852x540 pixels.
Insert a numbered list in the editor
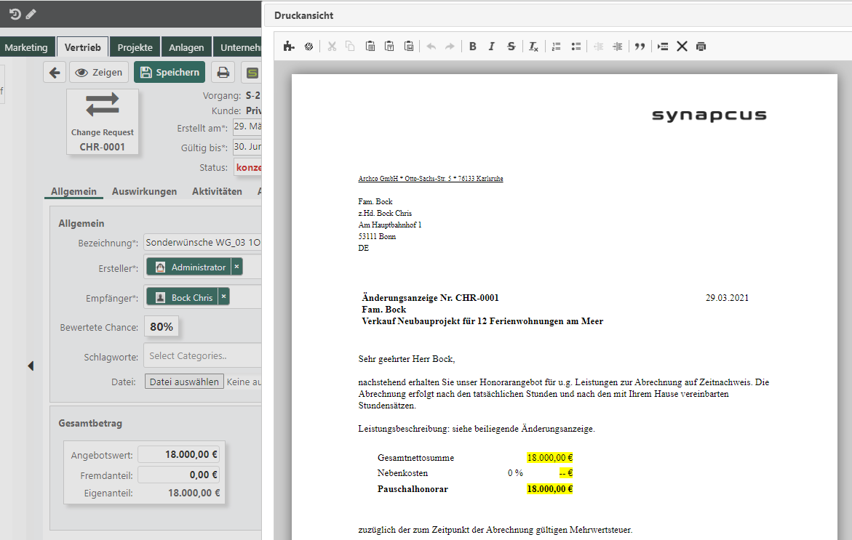click(x=556, y=46)
